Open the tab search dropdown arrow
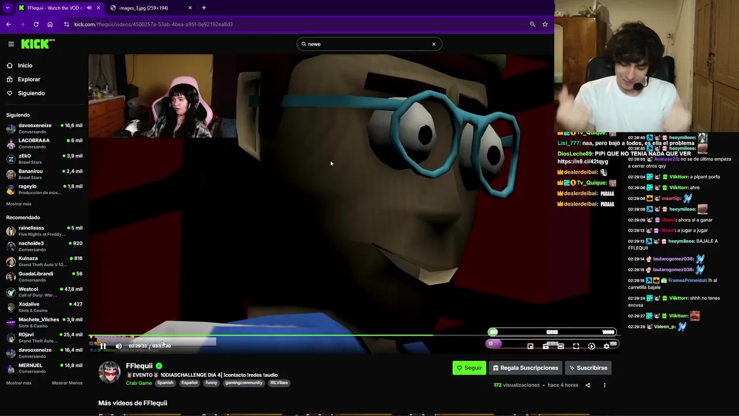The height and width of the screenshot is (416, 739). point(8,8)
